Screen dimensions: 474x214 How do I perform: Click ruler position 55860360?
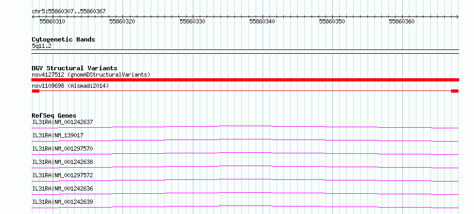tap(402, 22)
